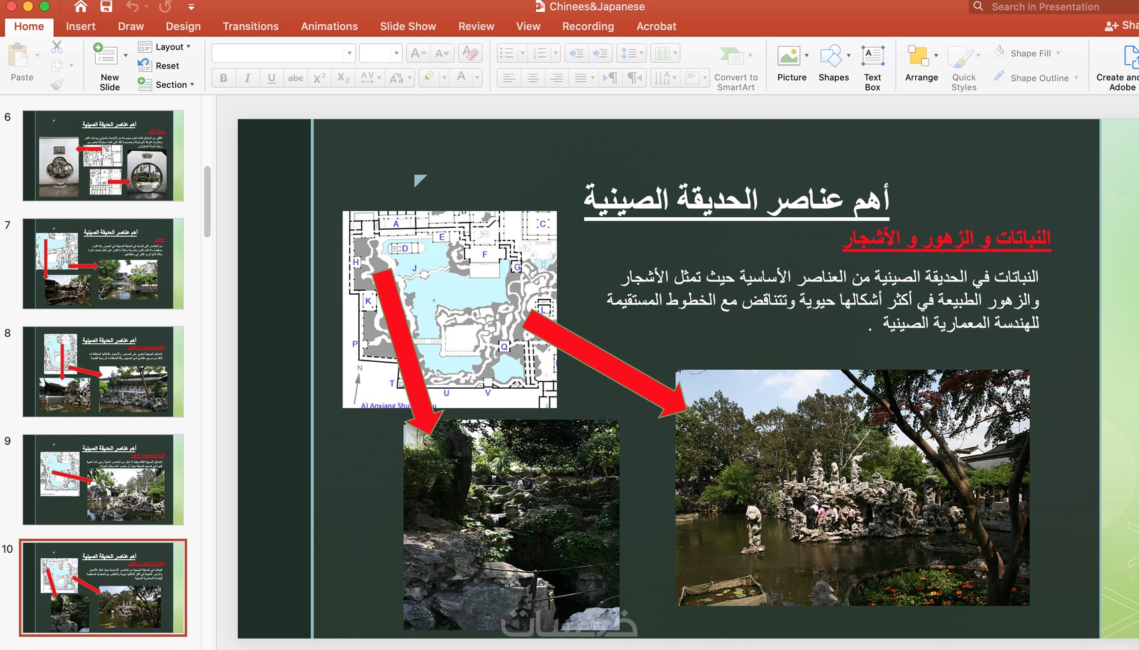Toggle underline formatting
The image size is (1139, 650).
(271, 78)
